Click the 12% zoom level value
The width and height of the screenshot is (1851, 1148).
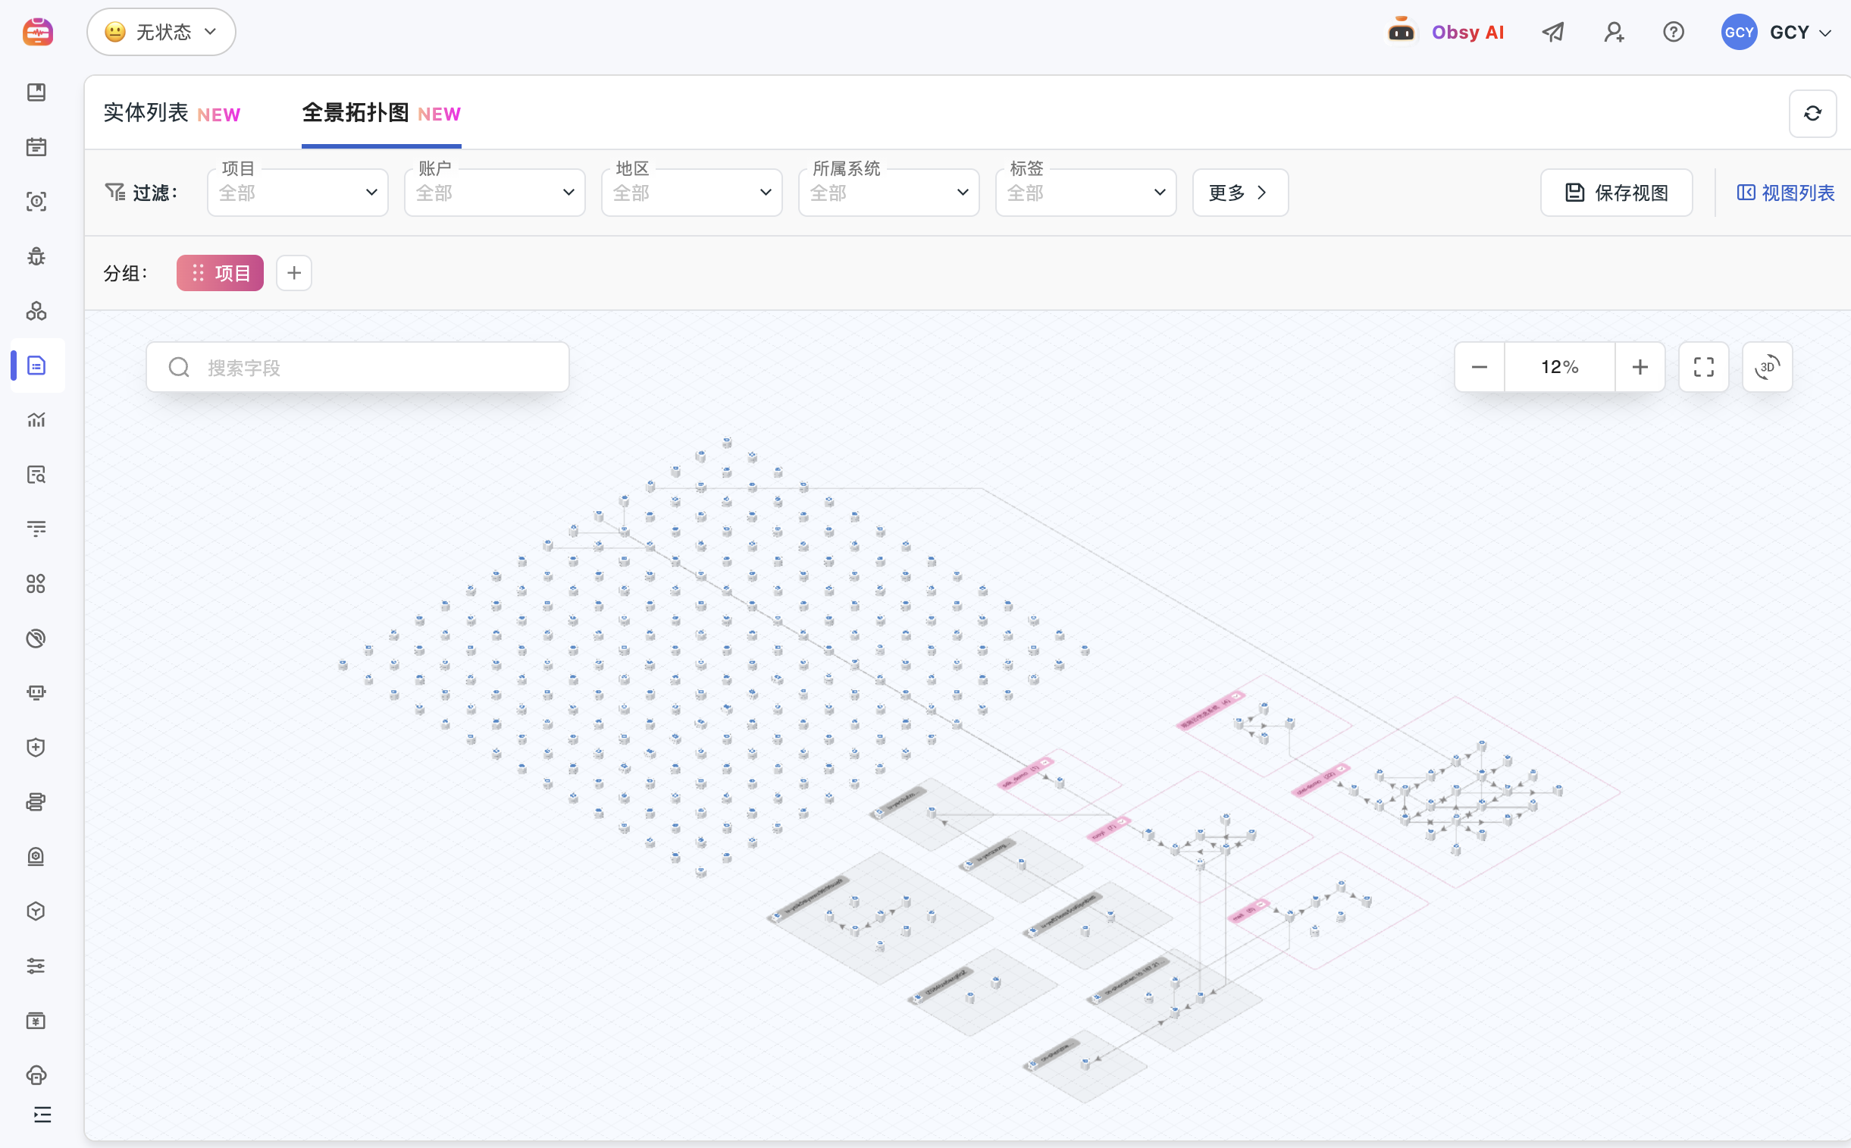click(x=1560, y=367)
